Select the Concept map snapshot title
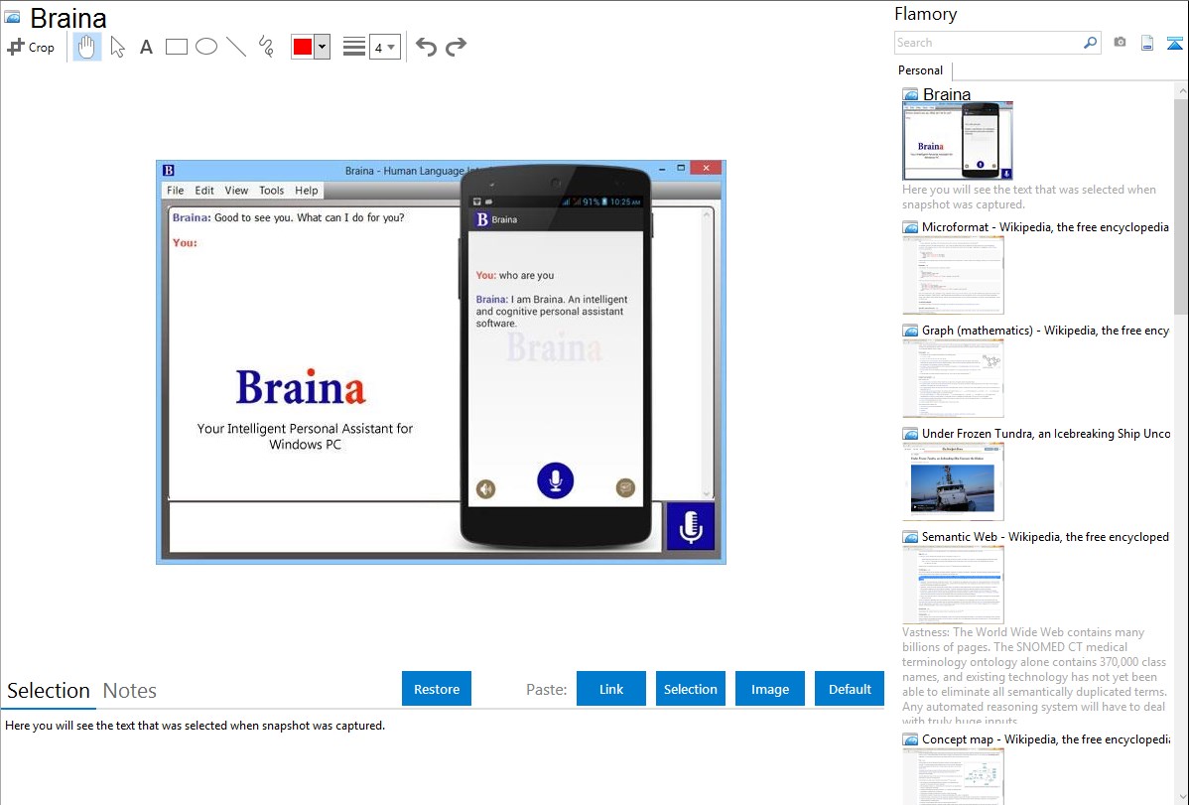Screen dimensions: 1189x805 [x=1046, y=738]
